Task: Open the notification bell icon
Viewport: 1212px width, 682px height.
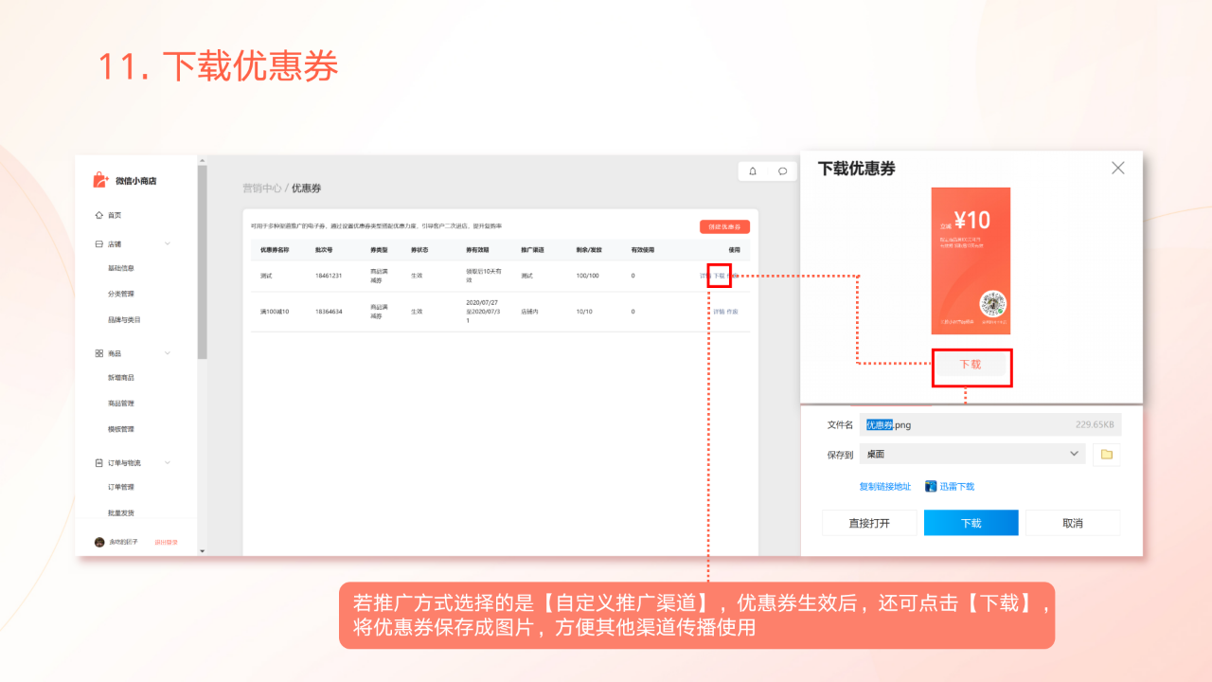Action: [x=753, y=171]
